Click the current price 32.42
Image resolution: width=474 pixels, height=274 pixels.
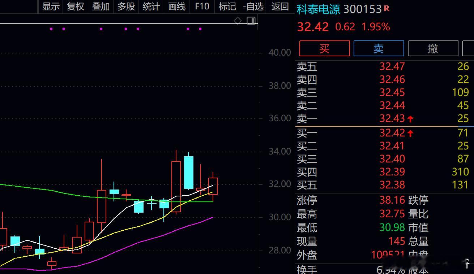point(313,27)
